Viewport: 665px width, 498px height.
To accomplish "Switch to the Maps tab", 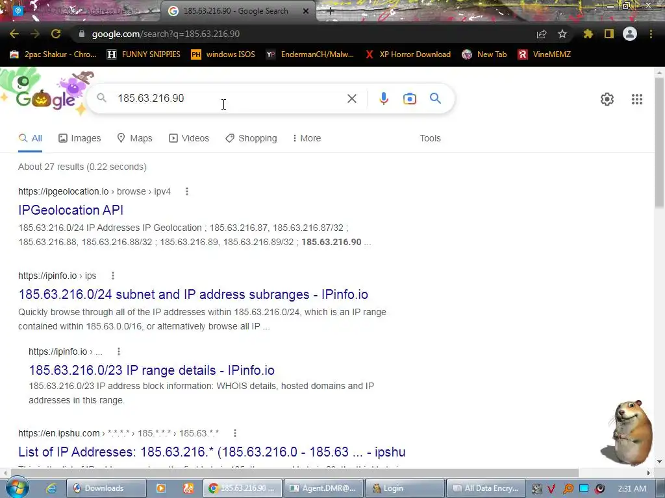I will coord(135,139).
